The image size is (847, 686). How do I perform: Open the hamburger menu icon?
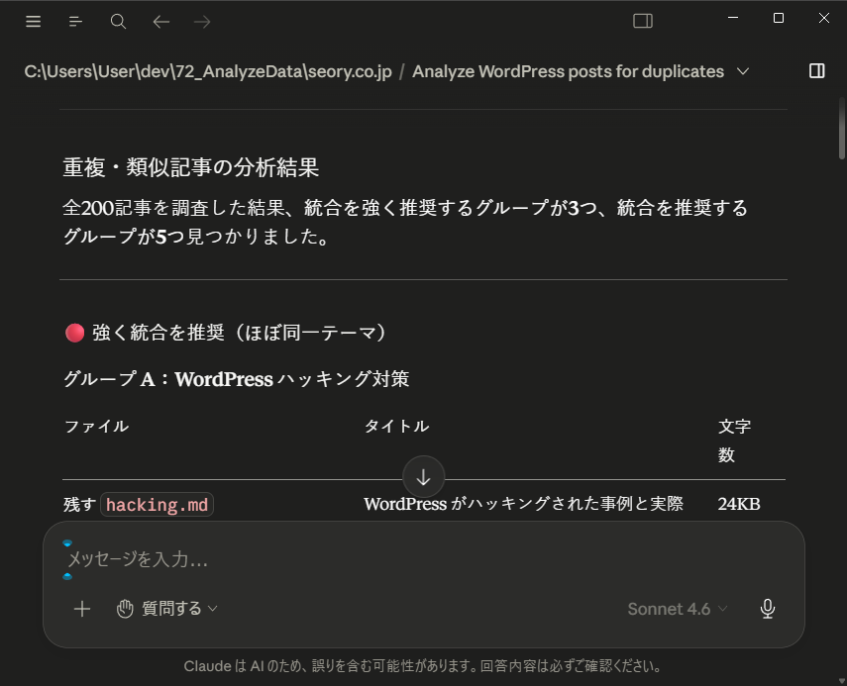pyautogui.click(x=33, y=21)
